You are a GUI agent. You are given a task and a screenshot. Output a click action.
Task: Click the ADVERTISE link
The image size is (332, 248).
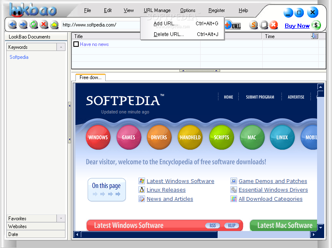point(296,97)
